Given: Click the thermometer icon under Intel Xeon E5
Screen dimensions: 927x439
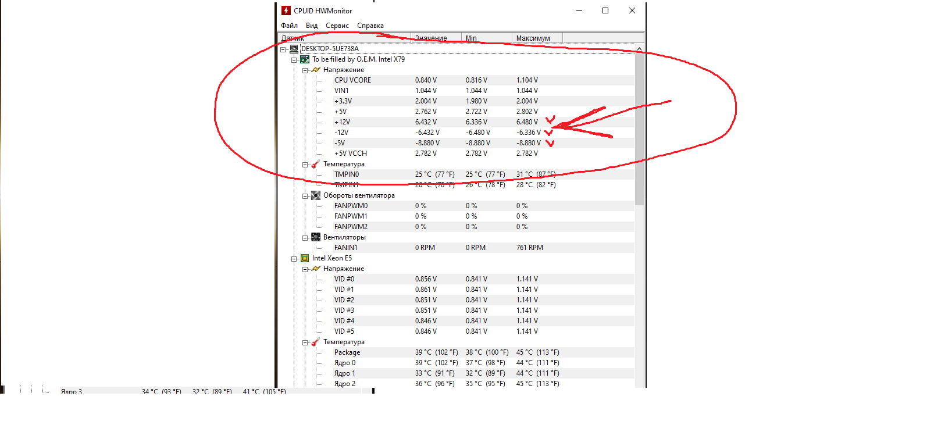Looking at the screenshot, I should click(316, 342).
